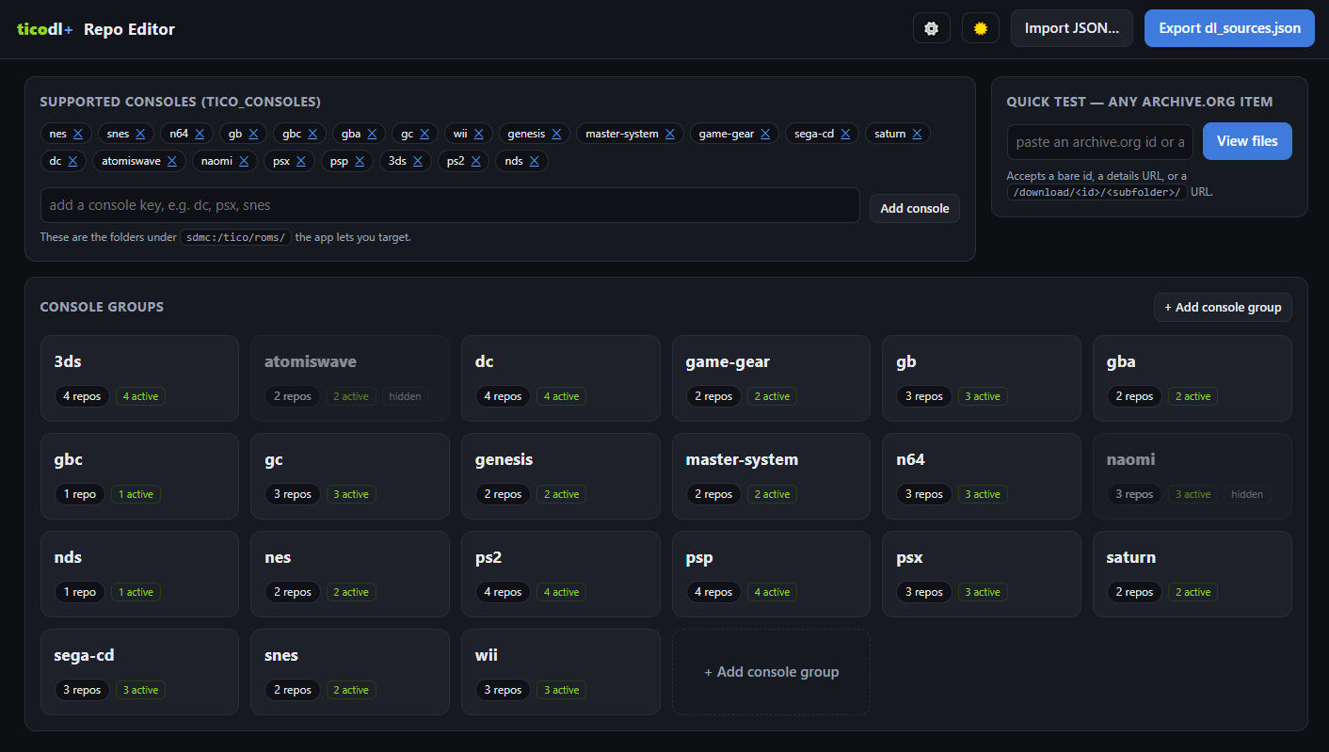Remove the naomi console tag

pyautogui.click(x=244, y=161)
